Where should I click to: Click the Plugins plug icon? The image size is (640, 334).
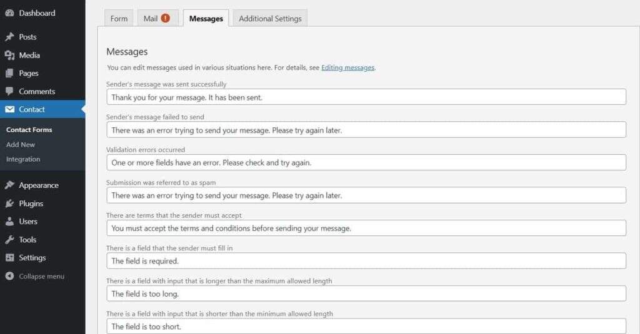click(x=9, y=204)
